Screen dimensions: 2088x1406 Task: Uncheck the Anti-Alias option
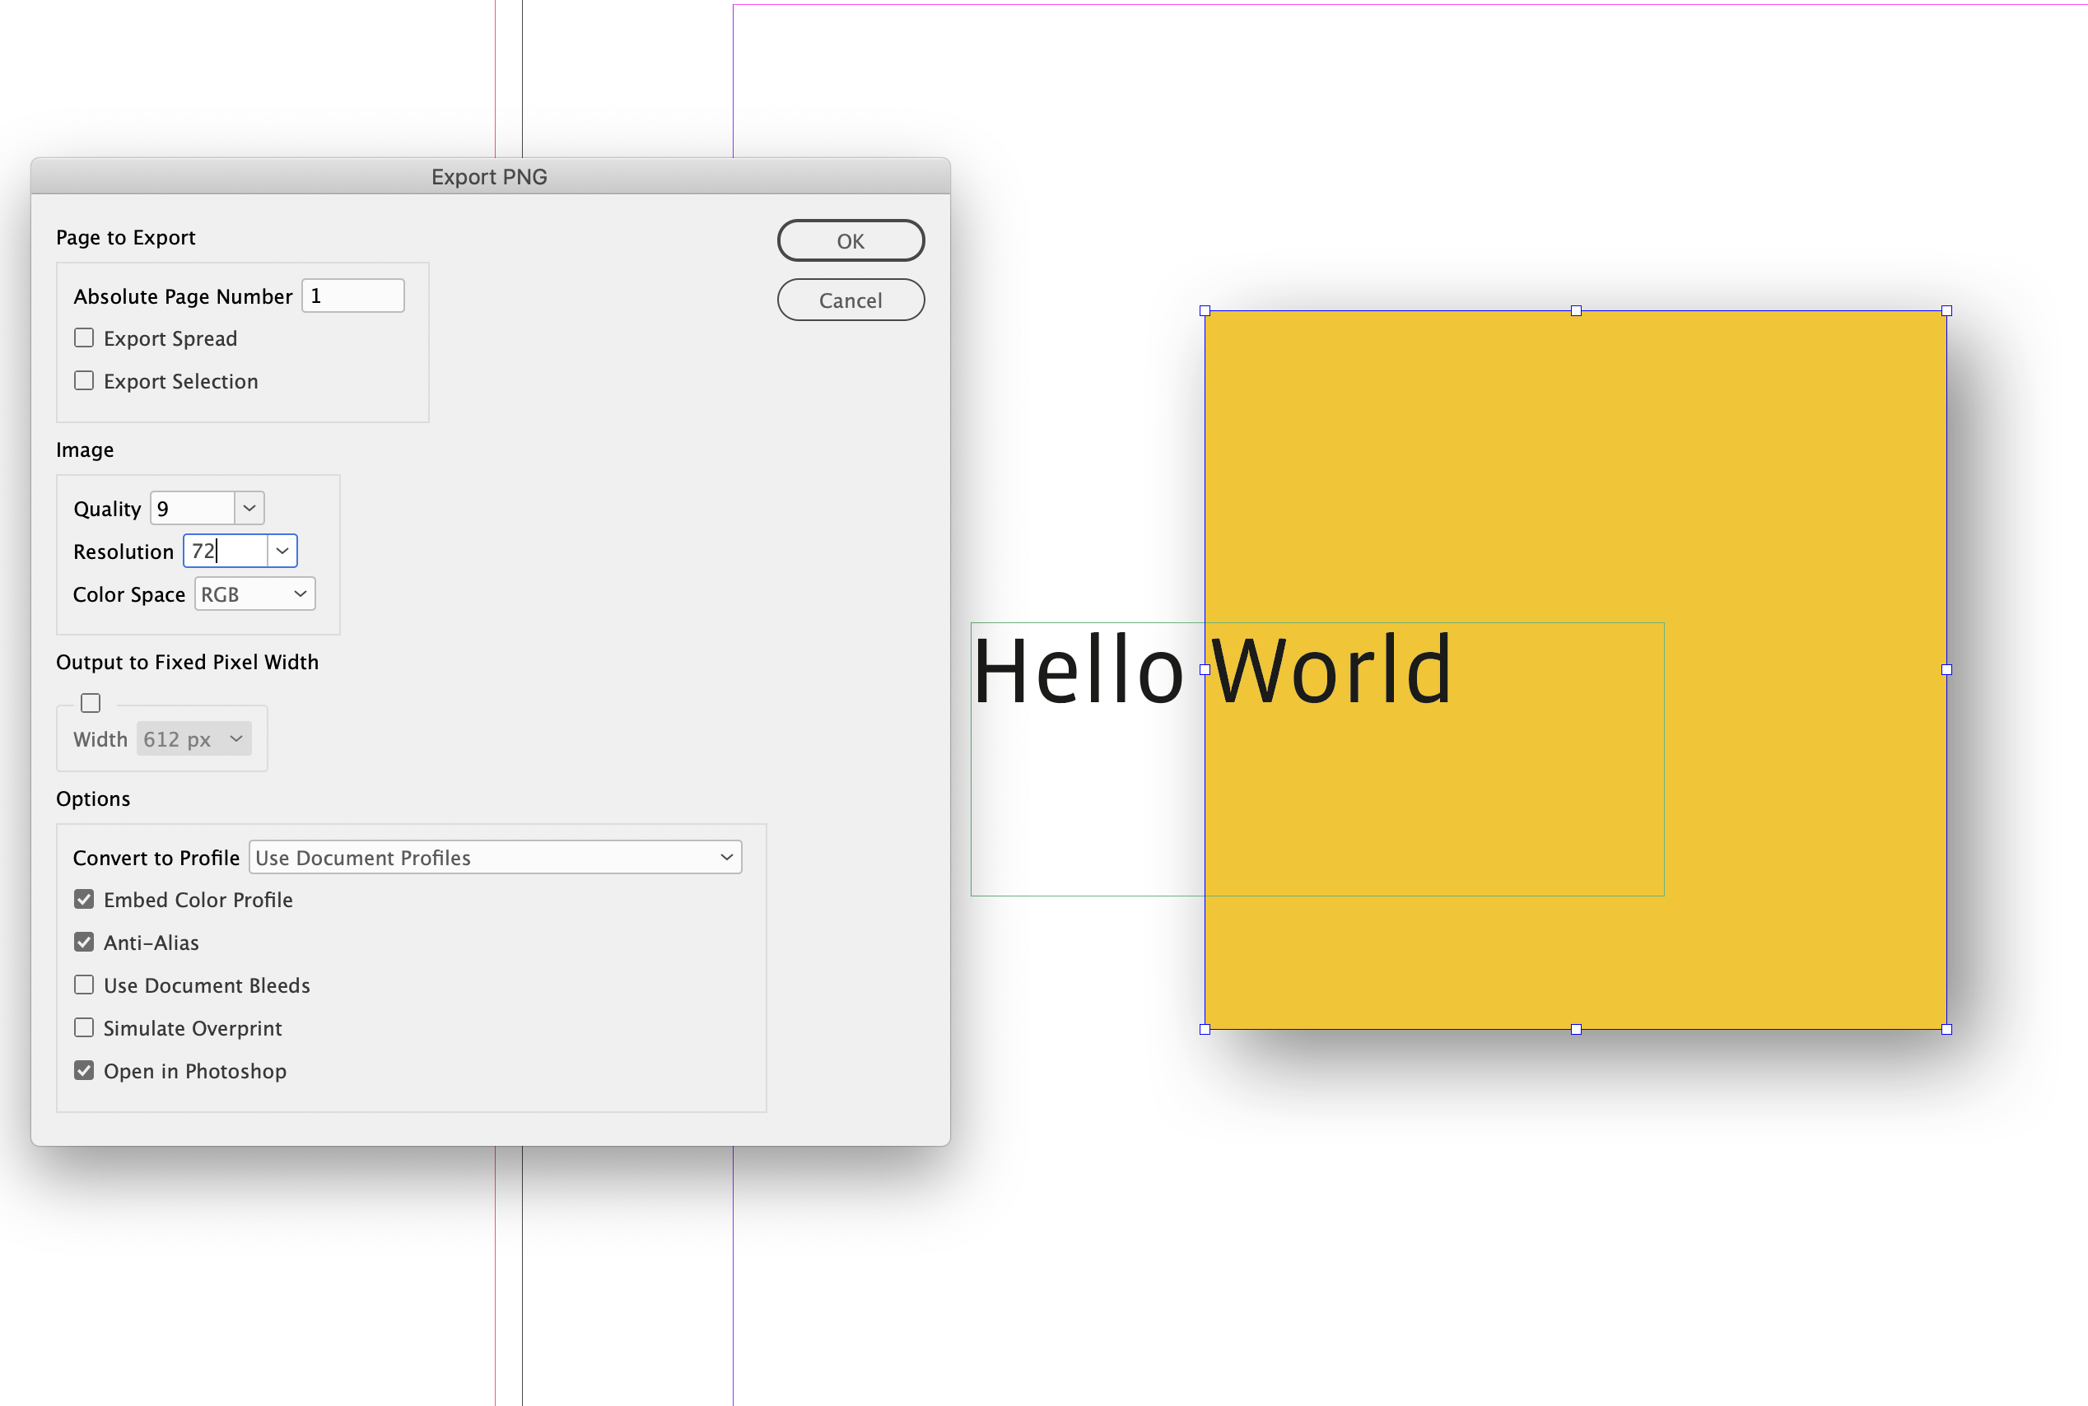coord(83,942)
